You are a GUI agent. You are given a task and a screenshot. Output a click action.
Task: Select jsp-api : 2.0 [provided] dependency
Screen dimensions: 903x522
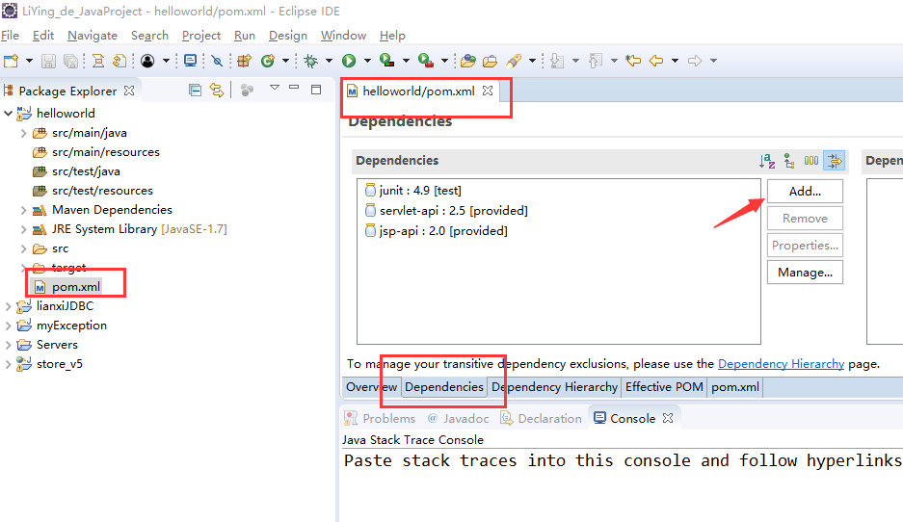[x=437, y=231]
